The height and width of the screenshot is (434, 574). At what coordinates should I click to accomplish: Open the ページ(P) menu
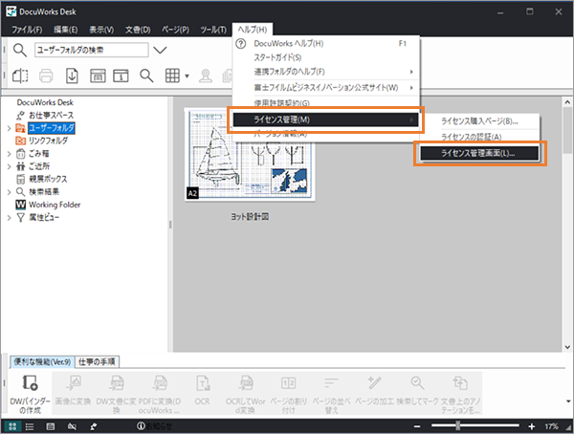click(175, 30)
